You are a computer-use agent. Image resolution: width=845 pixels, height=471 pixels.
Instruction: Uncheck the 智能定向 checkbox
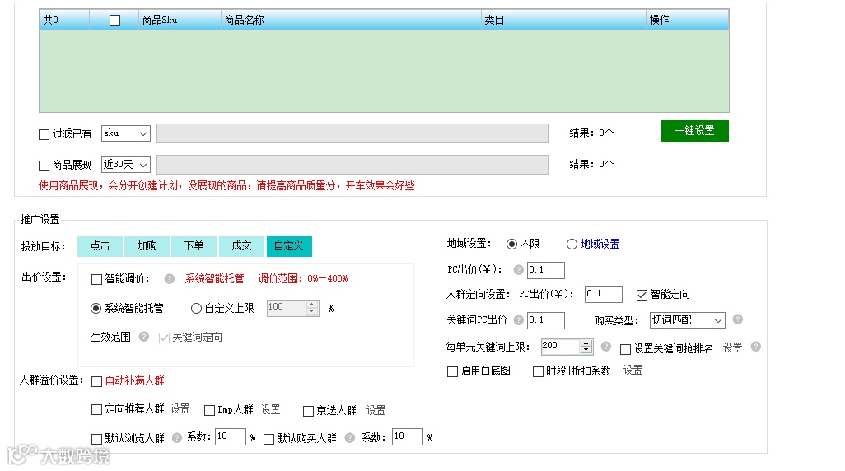click(642, 295)
